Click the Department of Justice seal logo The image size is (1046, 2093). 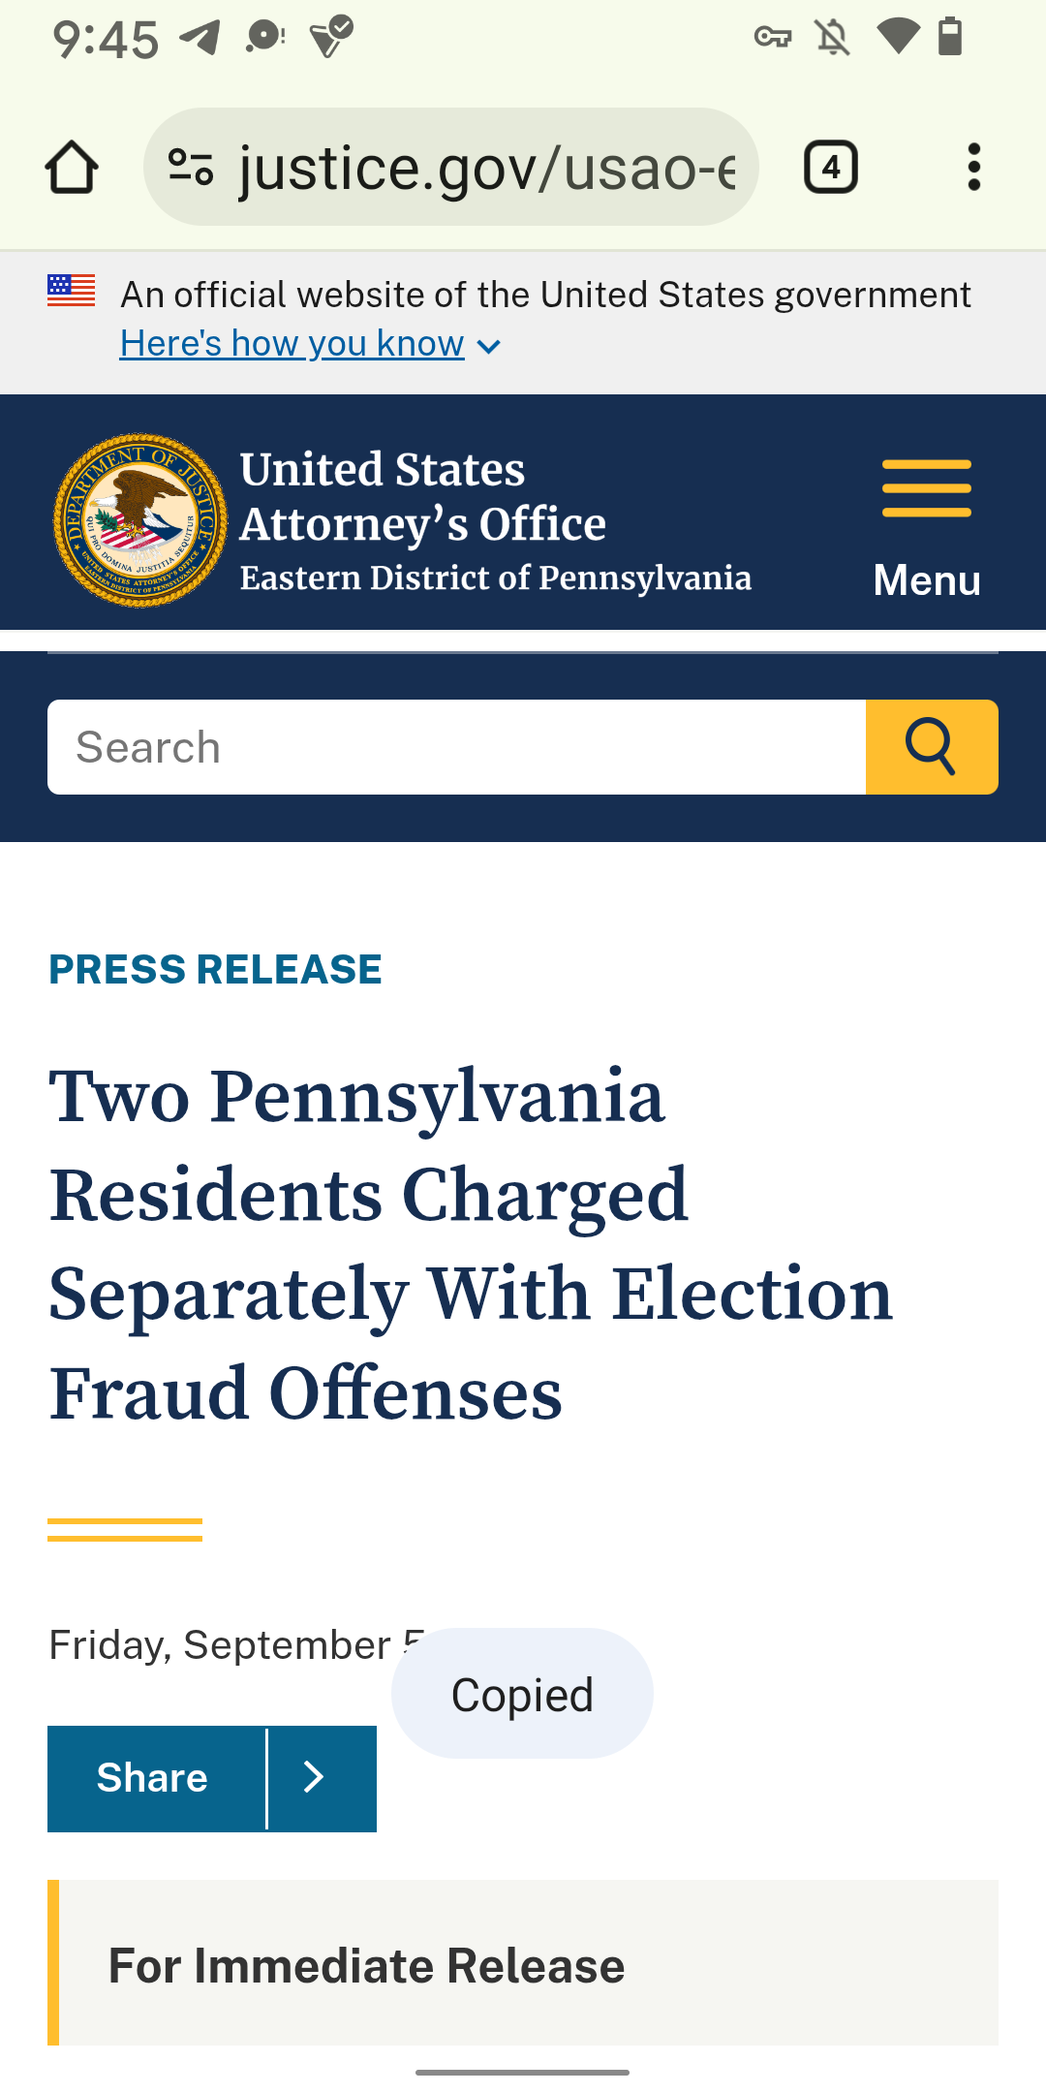pyautogui.click(x=140, y=520)
